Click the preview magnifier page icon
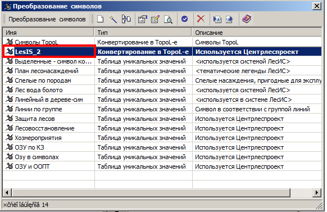Image resolution: width=327 pixels, height=212 pixels. [x=168, y=19]
